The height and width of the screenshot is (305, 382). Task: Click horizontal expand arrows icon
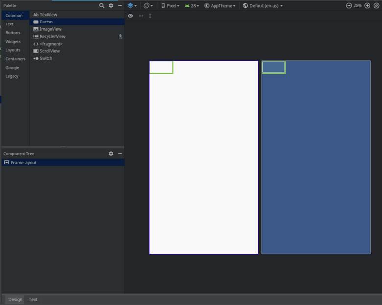141,16
